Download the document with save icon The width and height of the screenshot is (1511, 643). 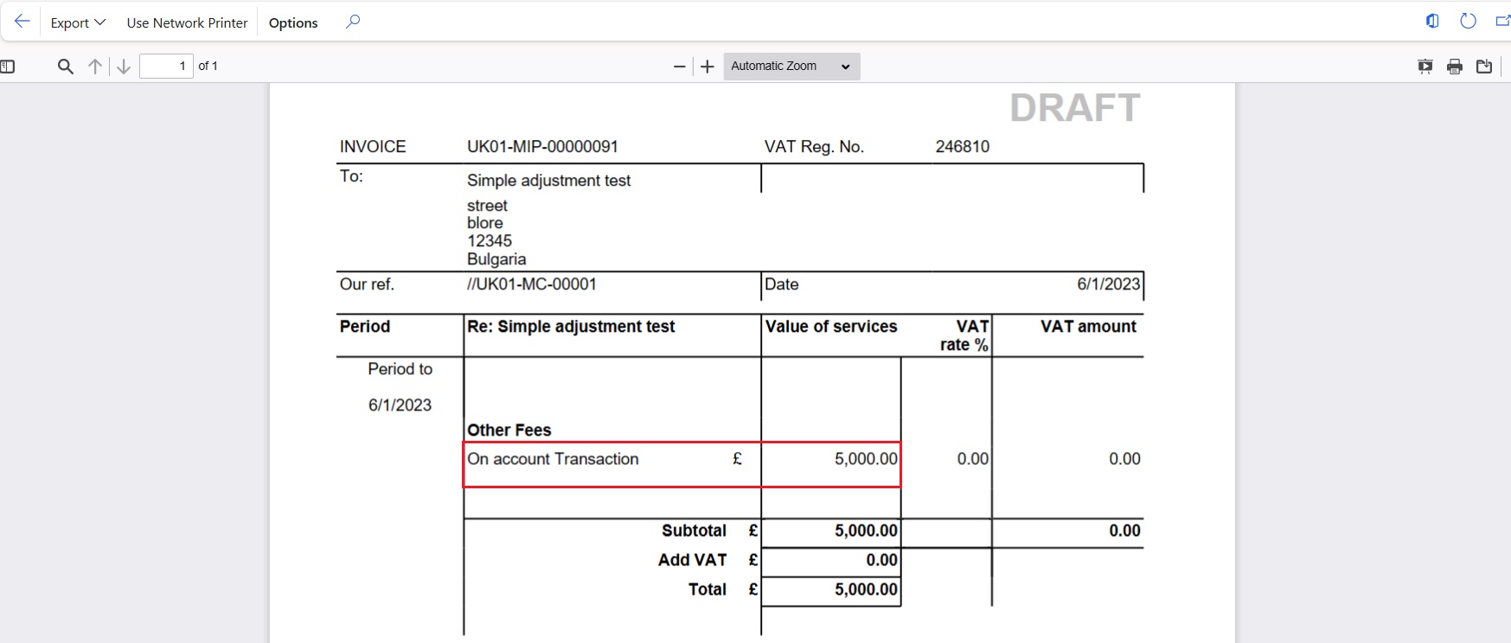click(1484, 67)
